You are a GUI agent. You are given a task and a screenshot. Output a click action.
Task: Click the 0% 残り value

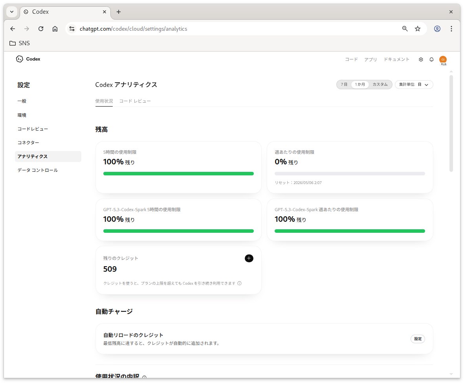(x=286, y=162)
